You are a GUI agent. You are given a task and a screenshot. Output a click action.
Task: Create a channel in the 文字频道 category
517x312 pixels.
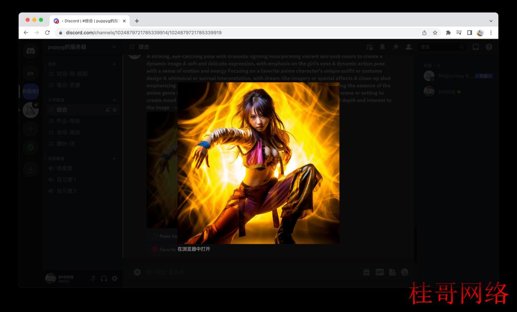(x=114, y=100)
